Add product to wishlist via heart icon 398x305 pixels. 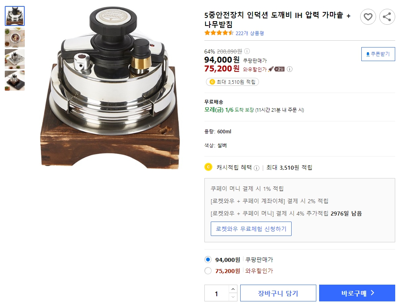coord(368,16)
